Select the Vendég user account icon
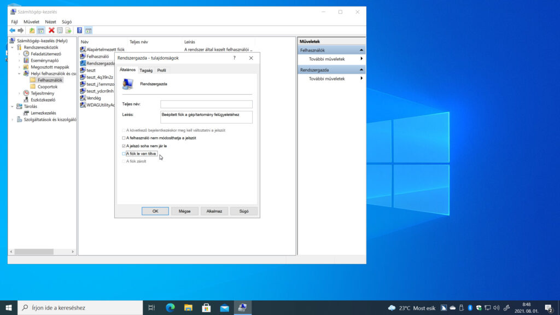The width and height of the screenshot is (560, 315). [x=83, y=98]
